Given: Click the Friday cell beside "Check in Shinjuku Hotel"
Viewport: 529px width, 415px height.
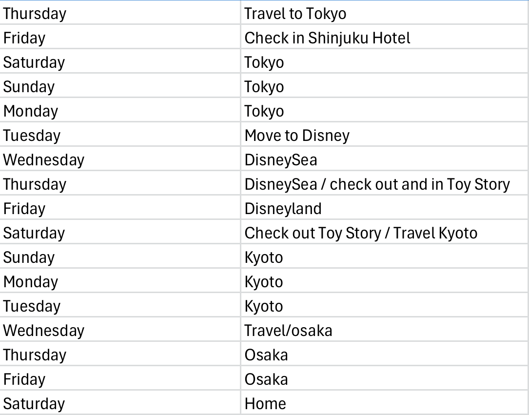Looking at the screenshot, I should (24, 38).
